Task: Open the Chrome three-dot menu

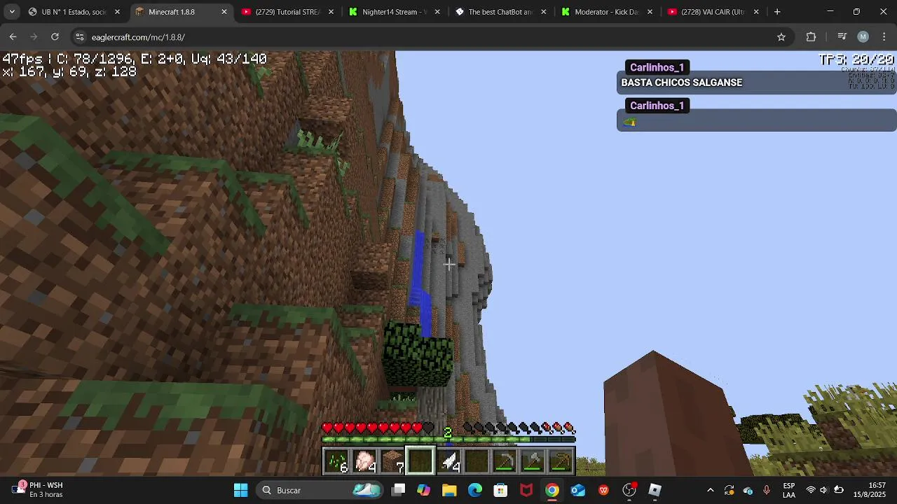Action: (x=884, y=37)
